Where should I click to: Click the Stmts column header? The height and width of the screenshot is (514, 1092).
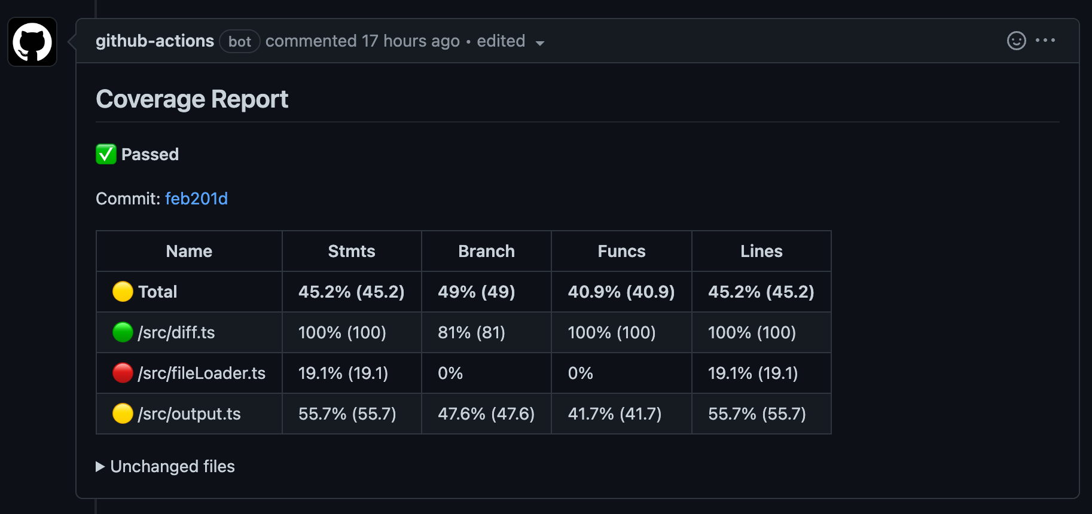click(352, 251)
